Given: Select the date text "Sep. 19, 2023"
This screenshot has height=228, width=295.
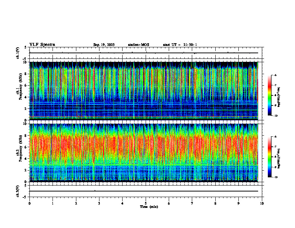Looking at the screenshot, I should [104, 45].
